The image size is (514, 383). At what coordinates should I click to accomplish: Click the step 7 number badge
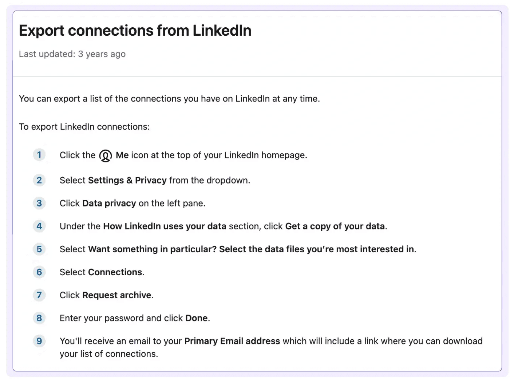pos(39,295)
